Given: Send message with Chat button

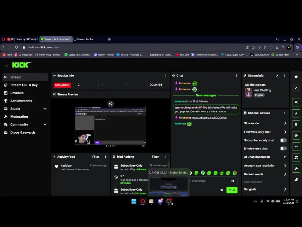Looking at the screenshot, I should [x=232, y=190].
